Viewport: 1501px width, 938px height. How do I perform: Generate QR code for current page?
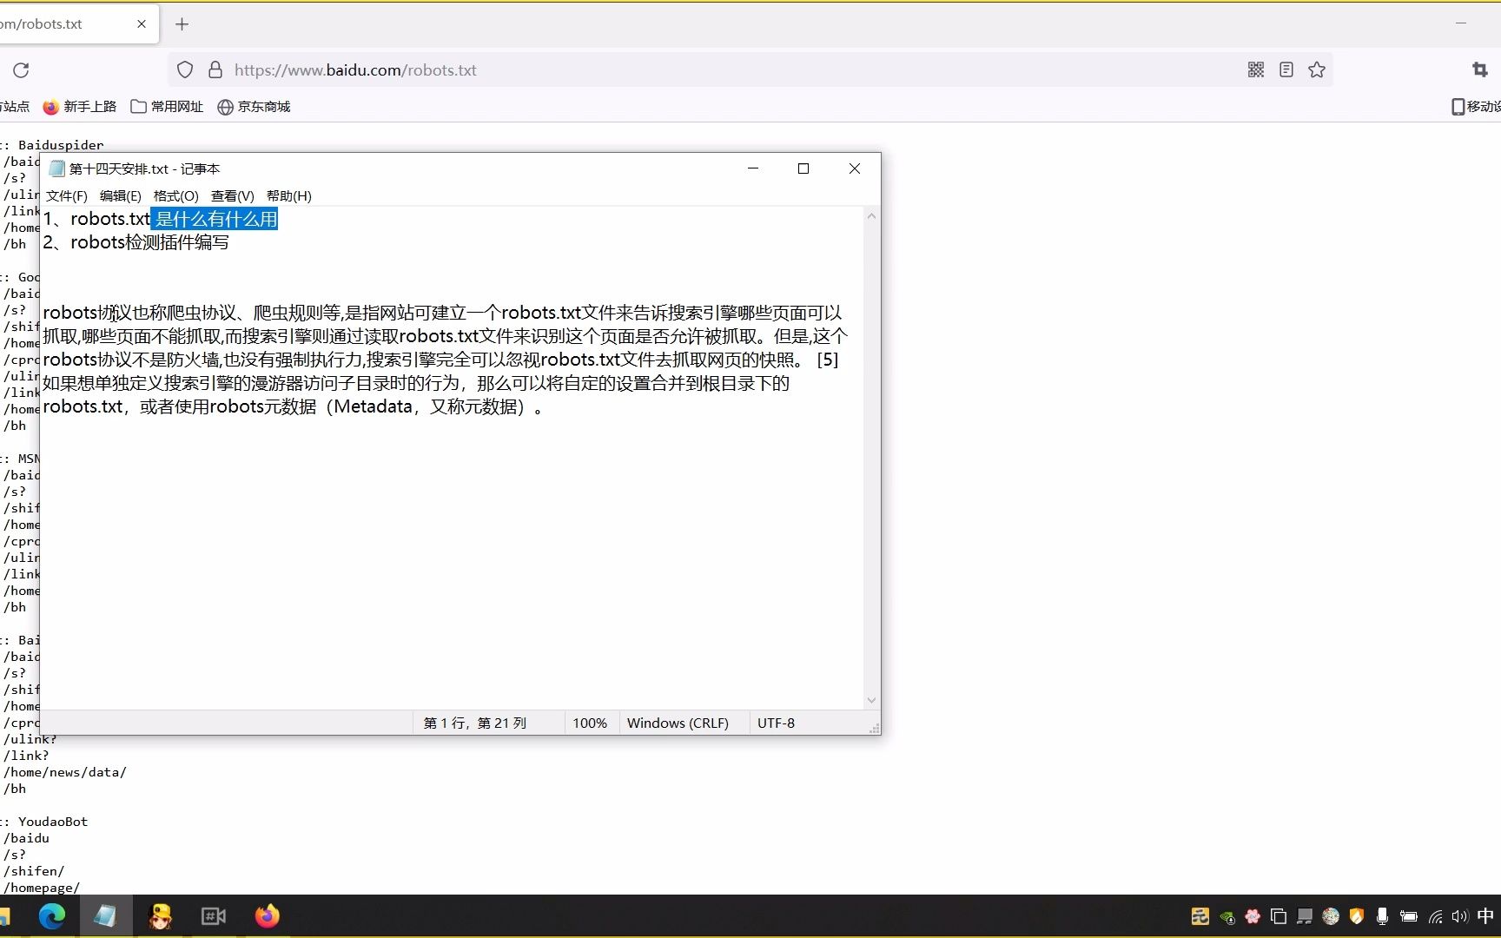click(1254, 69)
